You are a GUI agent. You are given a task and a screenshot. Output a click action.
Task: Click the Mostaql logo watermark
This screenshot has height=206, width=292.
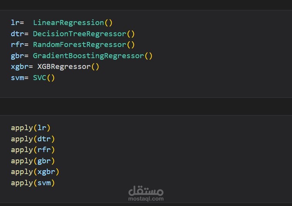point(146,190)
